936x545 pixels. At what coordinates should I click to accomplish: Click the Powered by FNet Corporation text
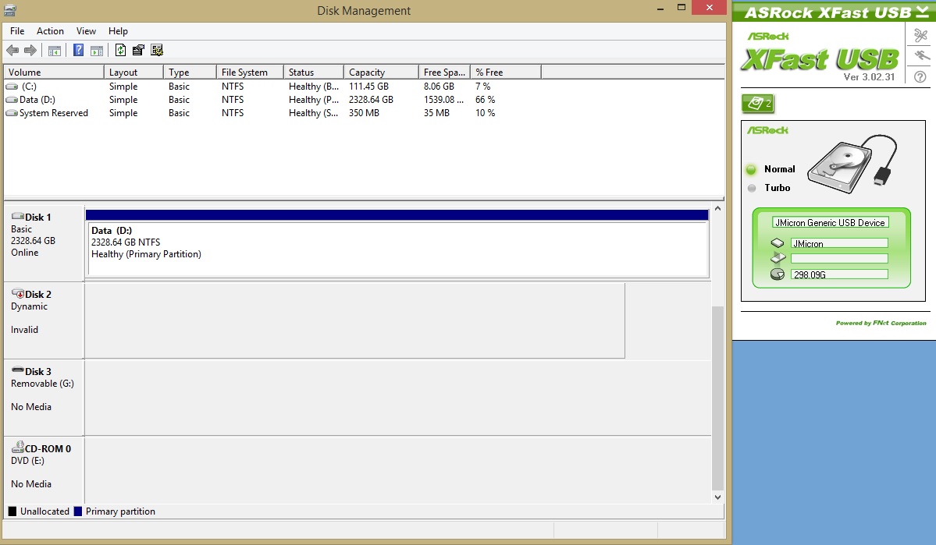click(881, 324)
